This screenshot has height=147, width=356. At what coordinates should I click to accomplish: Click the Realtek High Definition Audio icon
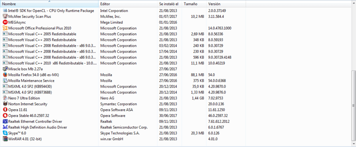click(x=5, y=128)
